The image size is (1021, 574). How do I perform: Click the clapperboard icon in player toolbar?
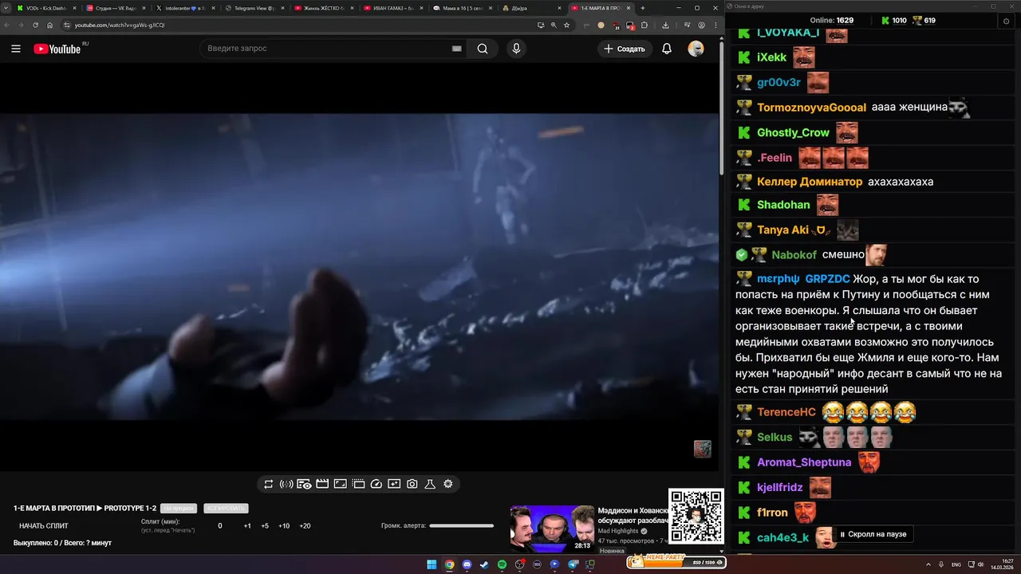pyautogui.click(x=322, y=484)
